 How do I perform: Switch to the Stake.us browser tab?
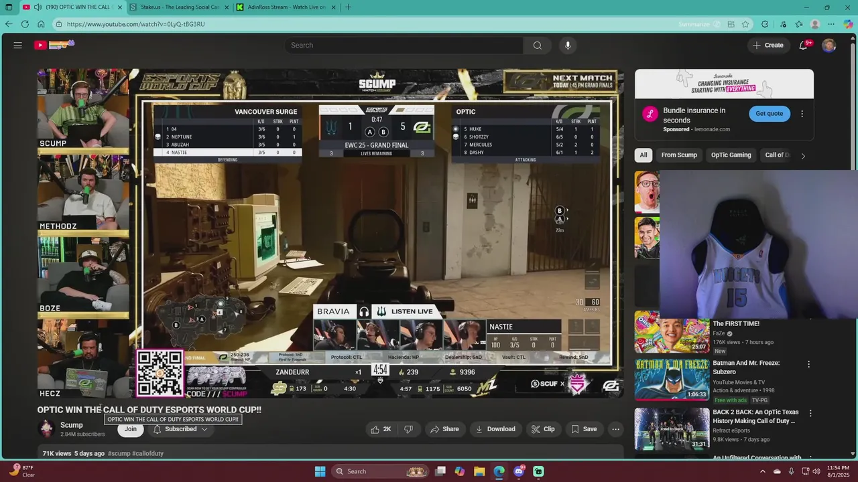point(180,7)
